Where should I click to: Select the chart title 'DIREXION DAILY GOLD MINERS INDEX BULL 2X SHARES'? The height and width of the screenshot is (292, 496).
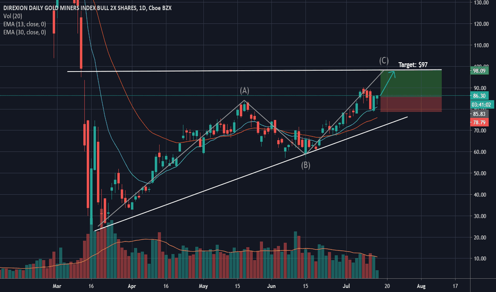click(70, 8)
